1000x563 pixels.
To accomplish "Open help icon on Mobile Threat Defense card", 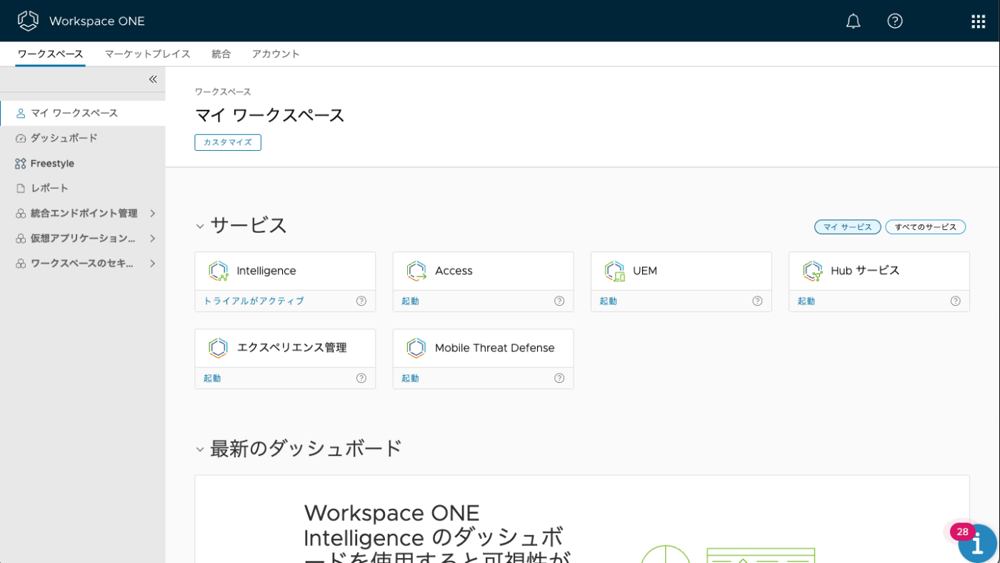I will [559, 378].
